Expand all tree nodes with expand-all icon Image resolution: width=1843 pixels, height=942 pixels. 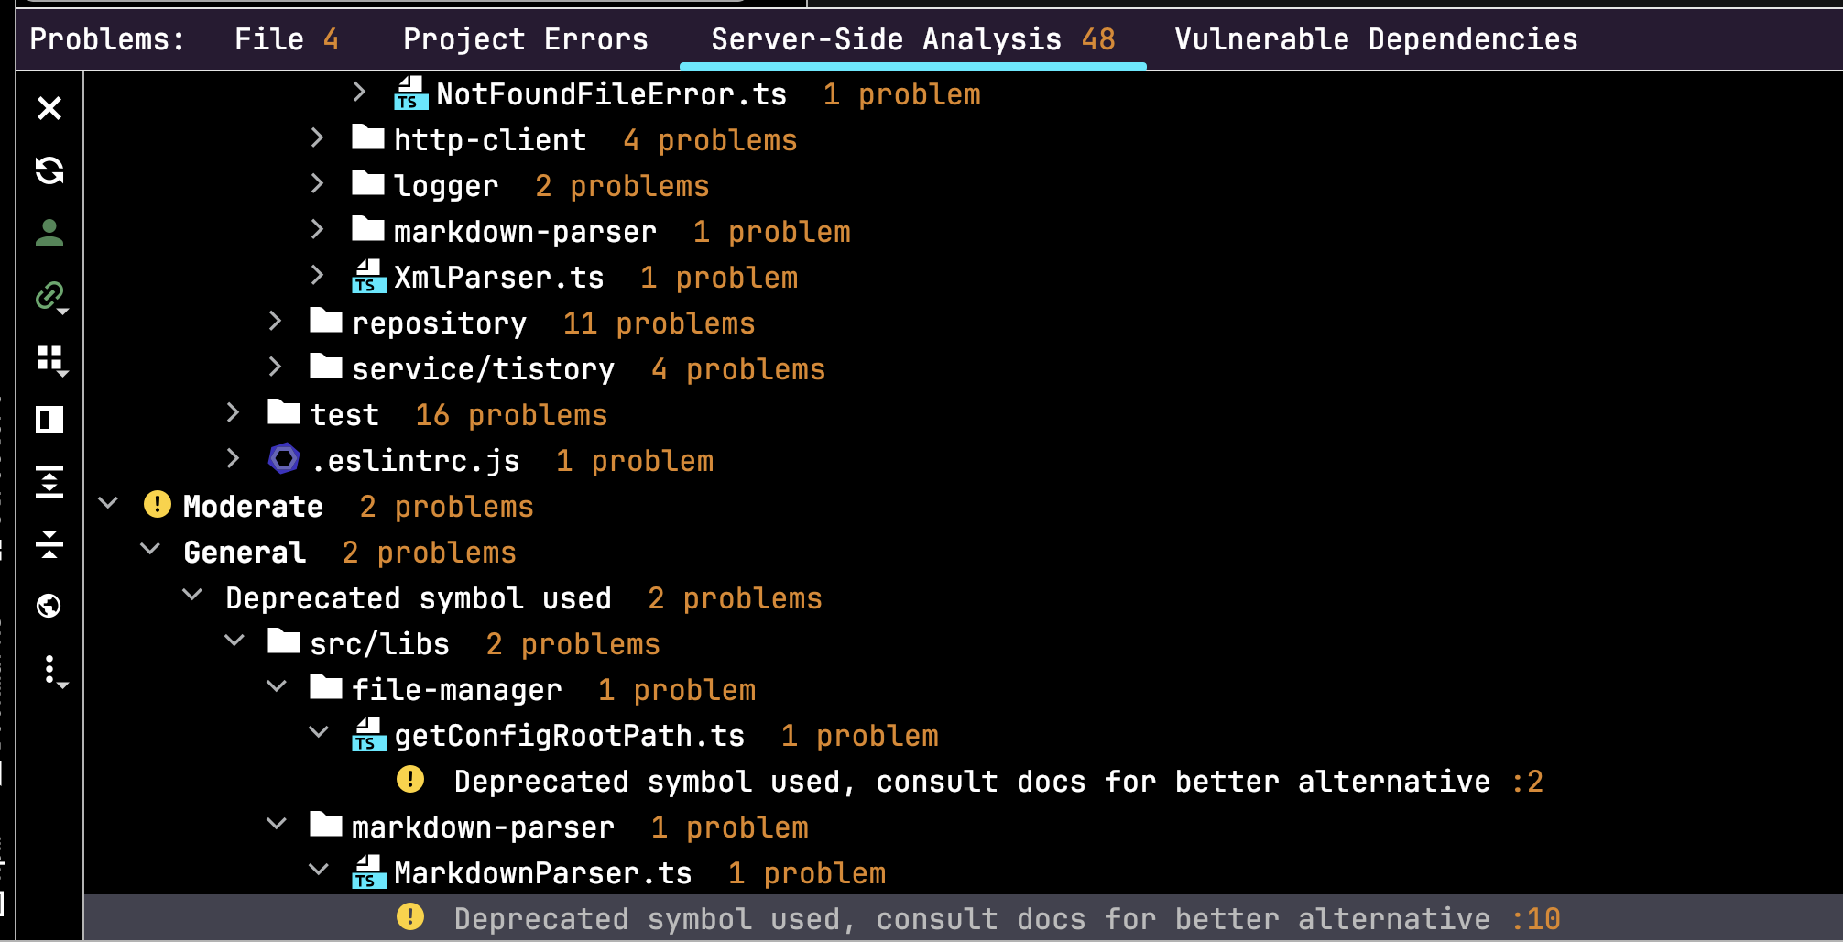point(49,483)
